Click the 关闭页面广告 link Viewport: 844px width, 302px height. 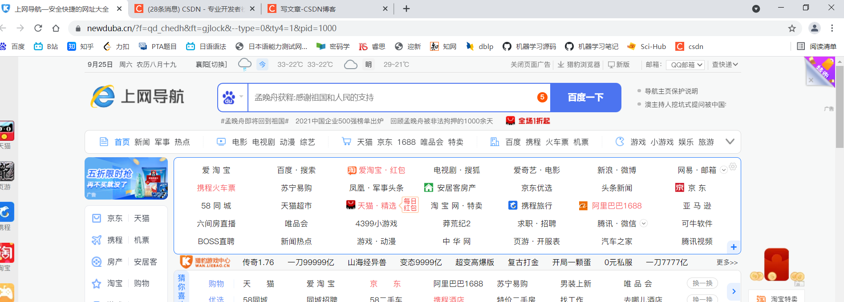(530, 65)
